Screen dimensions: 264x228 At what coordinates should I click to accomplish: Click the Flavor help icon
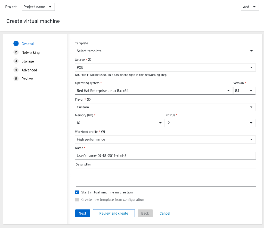pos(89,99)
